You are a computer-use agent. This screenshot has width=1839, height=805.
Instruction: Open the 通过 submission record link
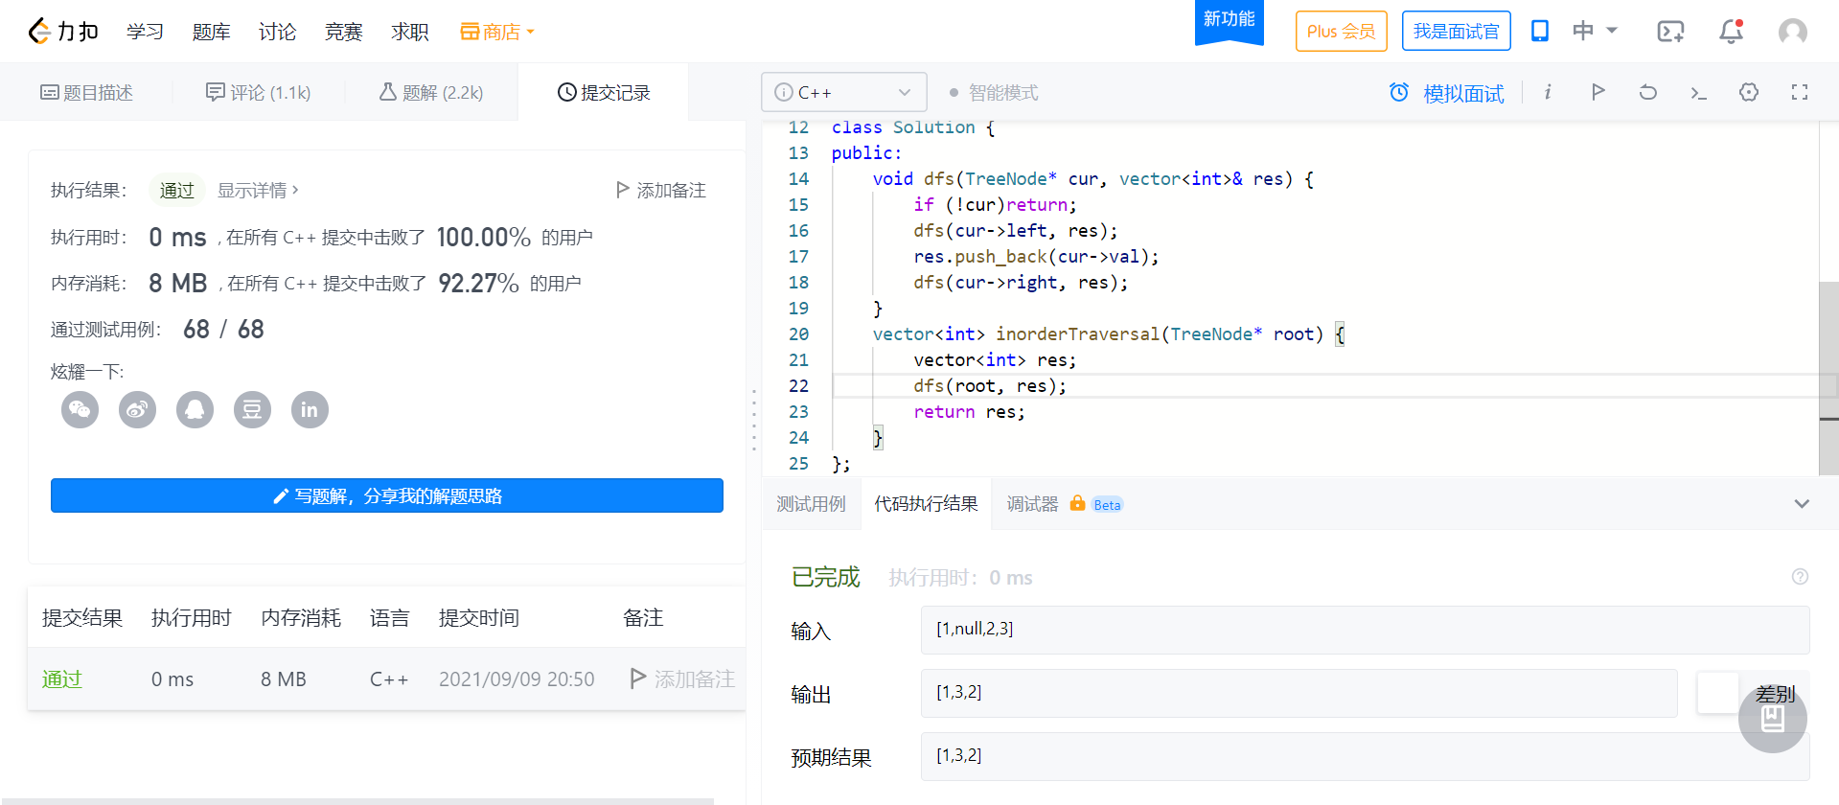pyautogui.click(x=62, y=678)
